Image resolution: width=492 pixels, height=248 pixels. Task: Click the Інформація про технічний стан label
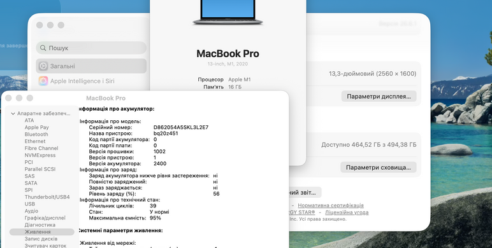click(120, 200)
